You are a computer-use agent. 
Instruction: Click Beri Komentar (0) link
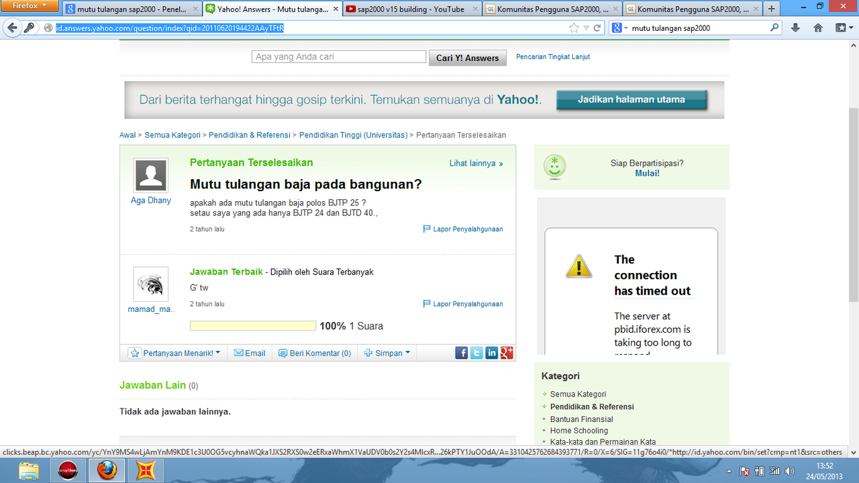314,353
